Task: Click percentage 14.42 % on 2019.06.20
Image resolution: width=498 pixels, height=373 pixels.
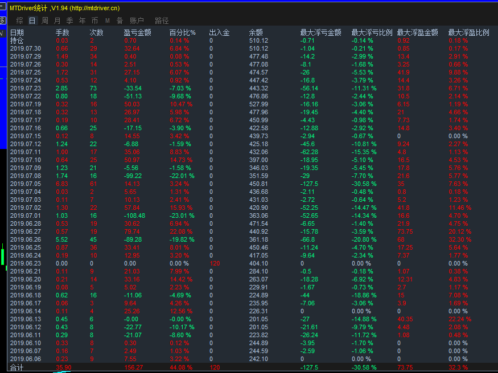Action: click(x=181, y=279)
